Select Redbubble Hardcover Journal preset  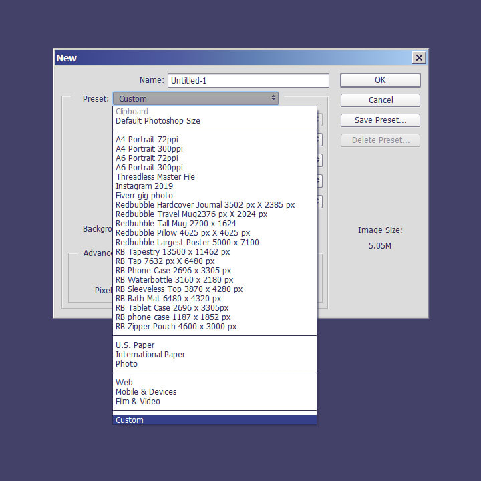pos(214,205)
